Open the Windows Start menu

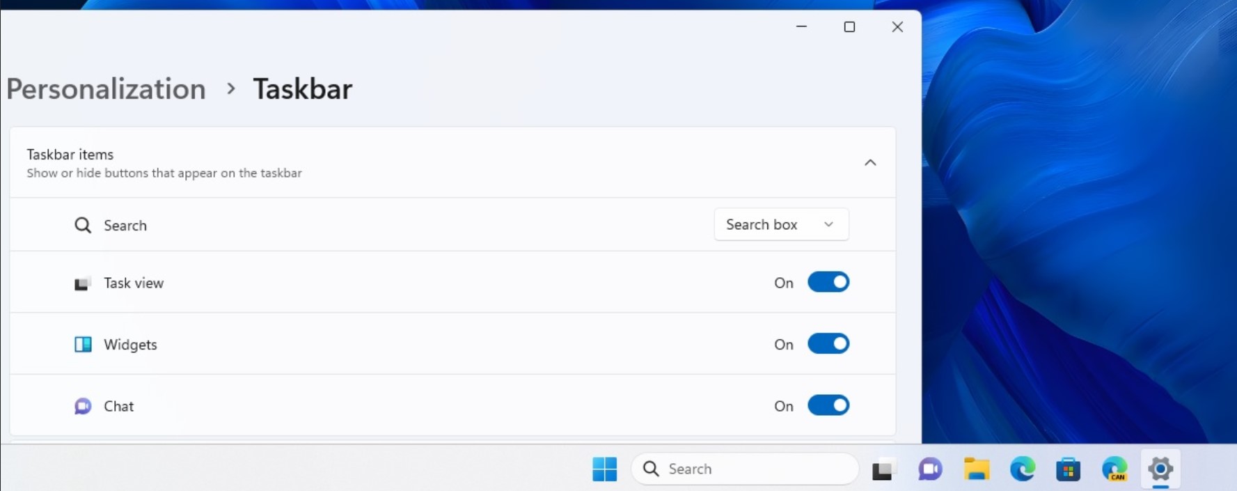(x=604, y=469)
